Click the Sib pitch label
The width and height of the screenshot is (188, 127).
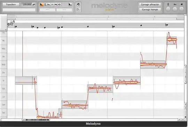(x=3, y=89)
